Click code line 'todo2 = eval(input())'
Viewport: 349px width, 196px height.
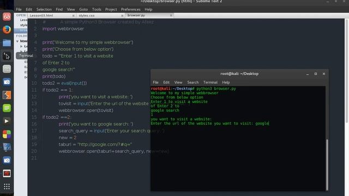[64, 83]
